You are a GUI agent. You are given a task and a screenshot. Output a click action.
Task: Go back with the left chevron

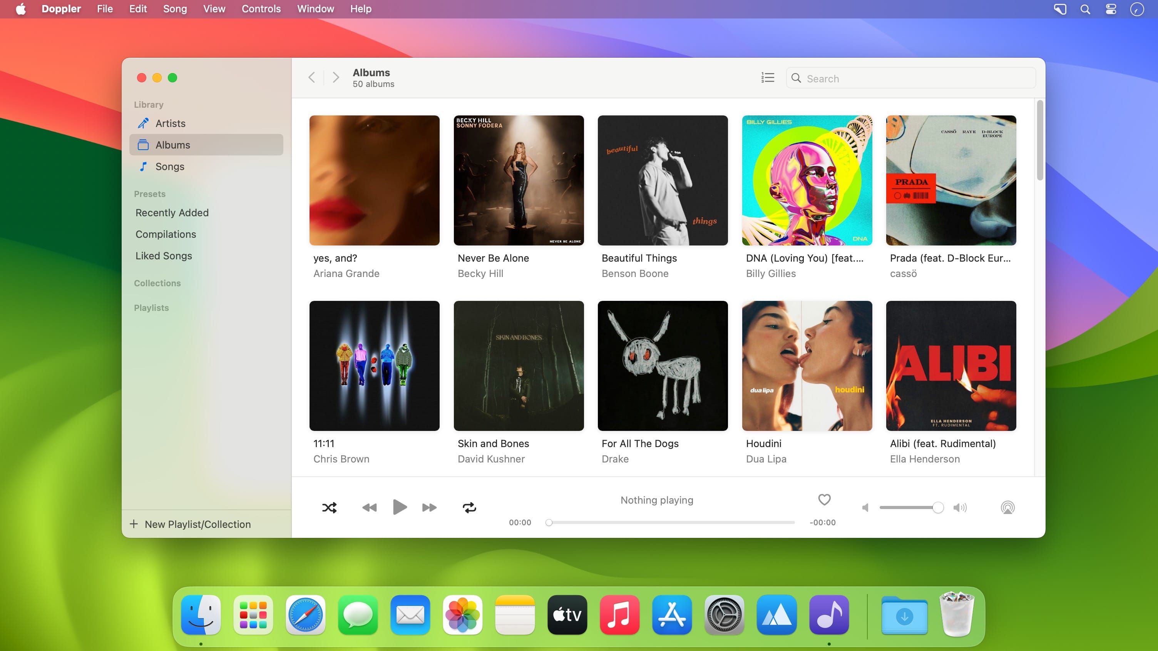pos(311,77)
